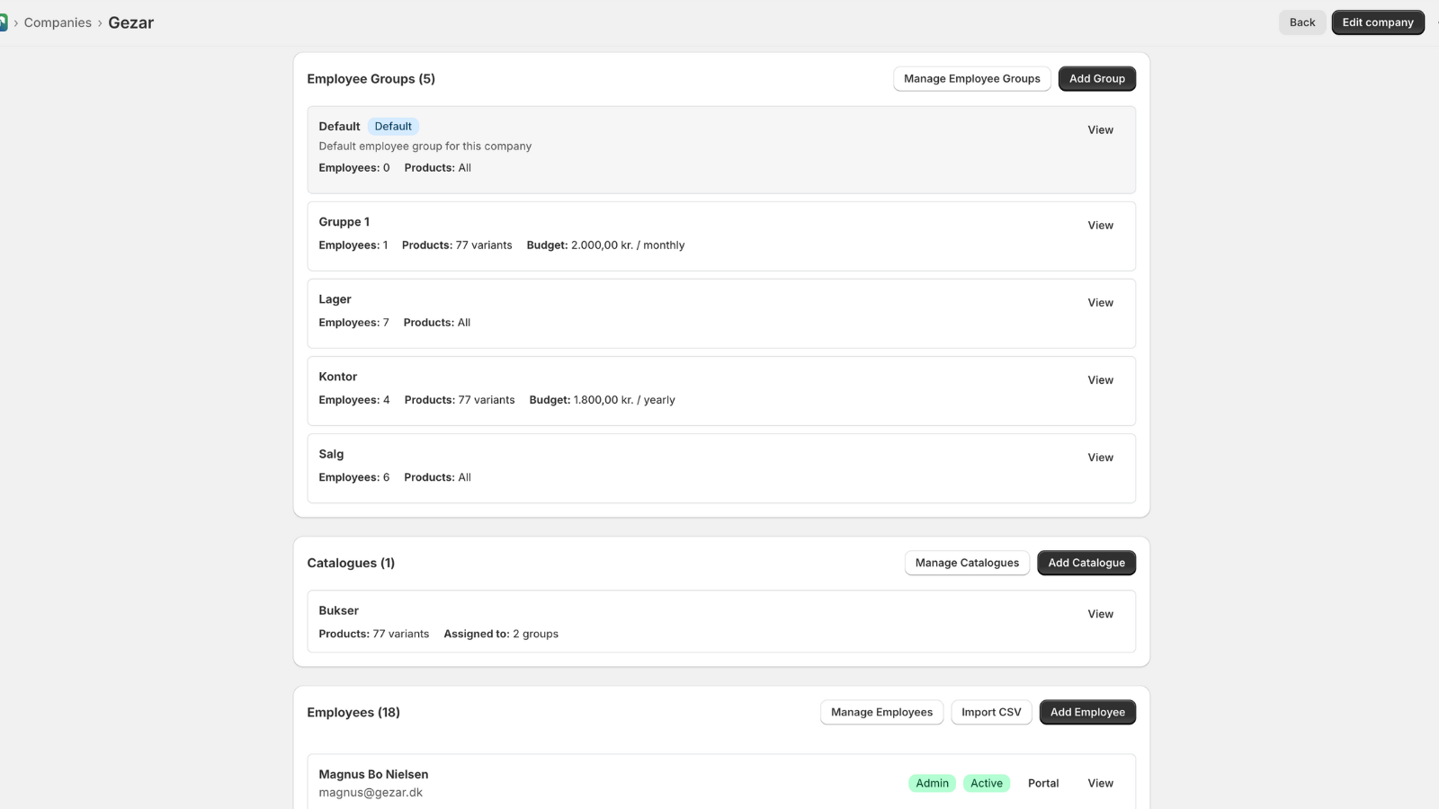View Magnus Bo Nielsen employee details

click(1100, 784)
